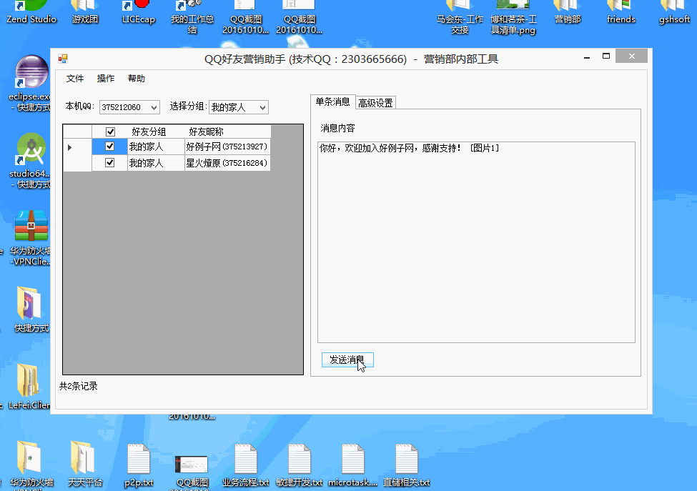Launch the LICEcap desktop shortcut
Screen dimensions: 697x491
138,12
